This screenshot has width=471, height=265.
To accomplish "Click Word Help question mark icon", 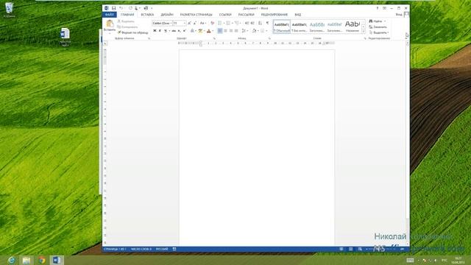I will [x=378, y=8].
